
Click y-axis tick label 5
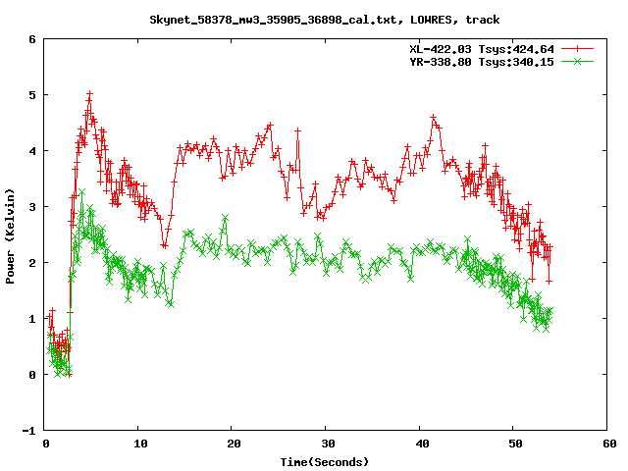pyautogui.click(x=32, y=95)
